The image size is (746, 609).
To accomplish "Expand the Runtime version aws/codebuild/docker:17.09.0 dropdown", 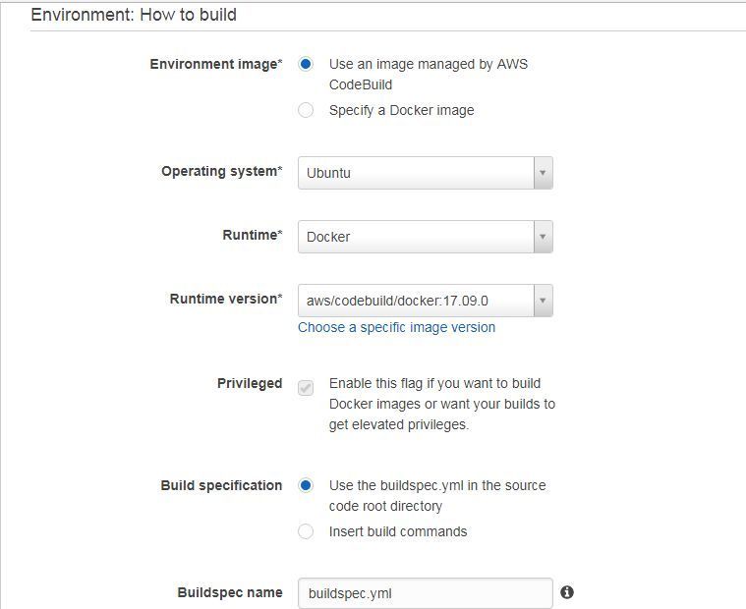I will pos(426,301).
